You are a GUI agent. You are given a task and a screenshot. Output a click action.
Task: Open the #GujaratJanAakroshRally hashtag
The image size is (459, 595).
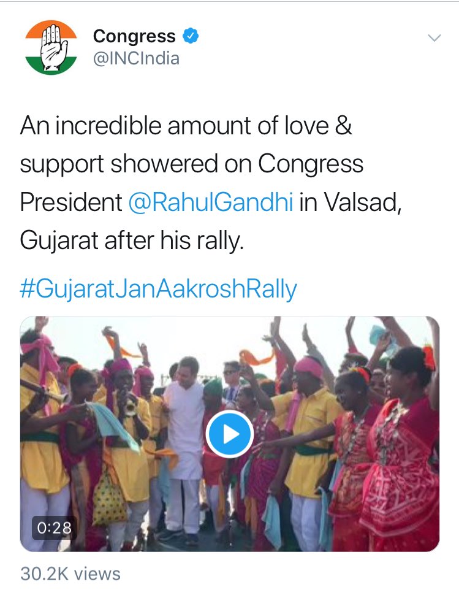point(158,289)
